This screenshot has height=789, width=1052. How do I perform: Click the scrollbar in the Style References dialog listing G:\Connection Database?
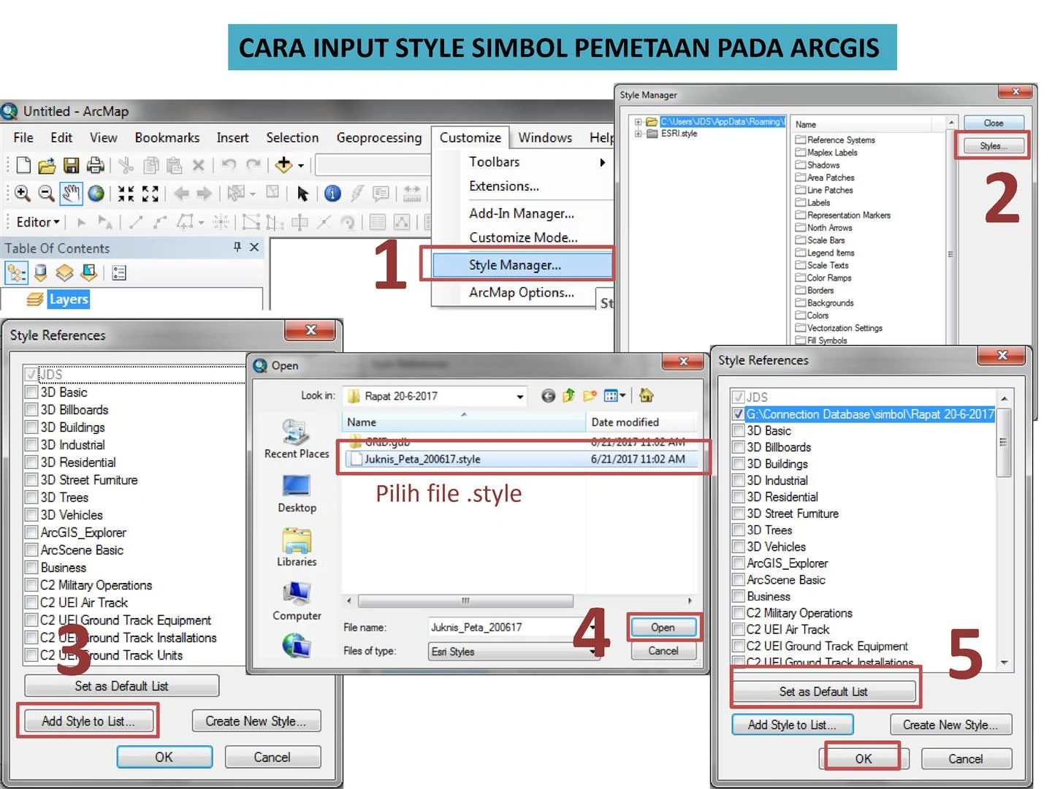tap(1004, 443)
